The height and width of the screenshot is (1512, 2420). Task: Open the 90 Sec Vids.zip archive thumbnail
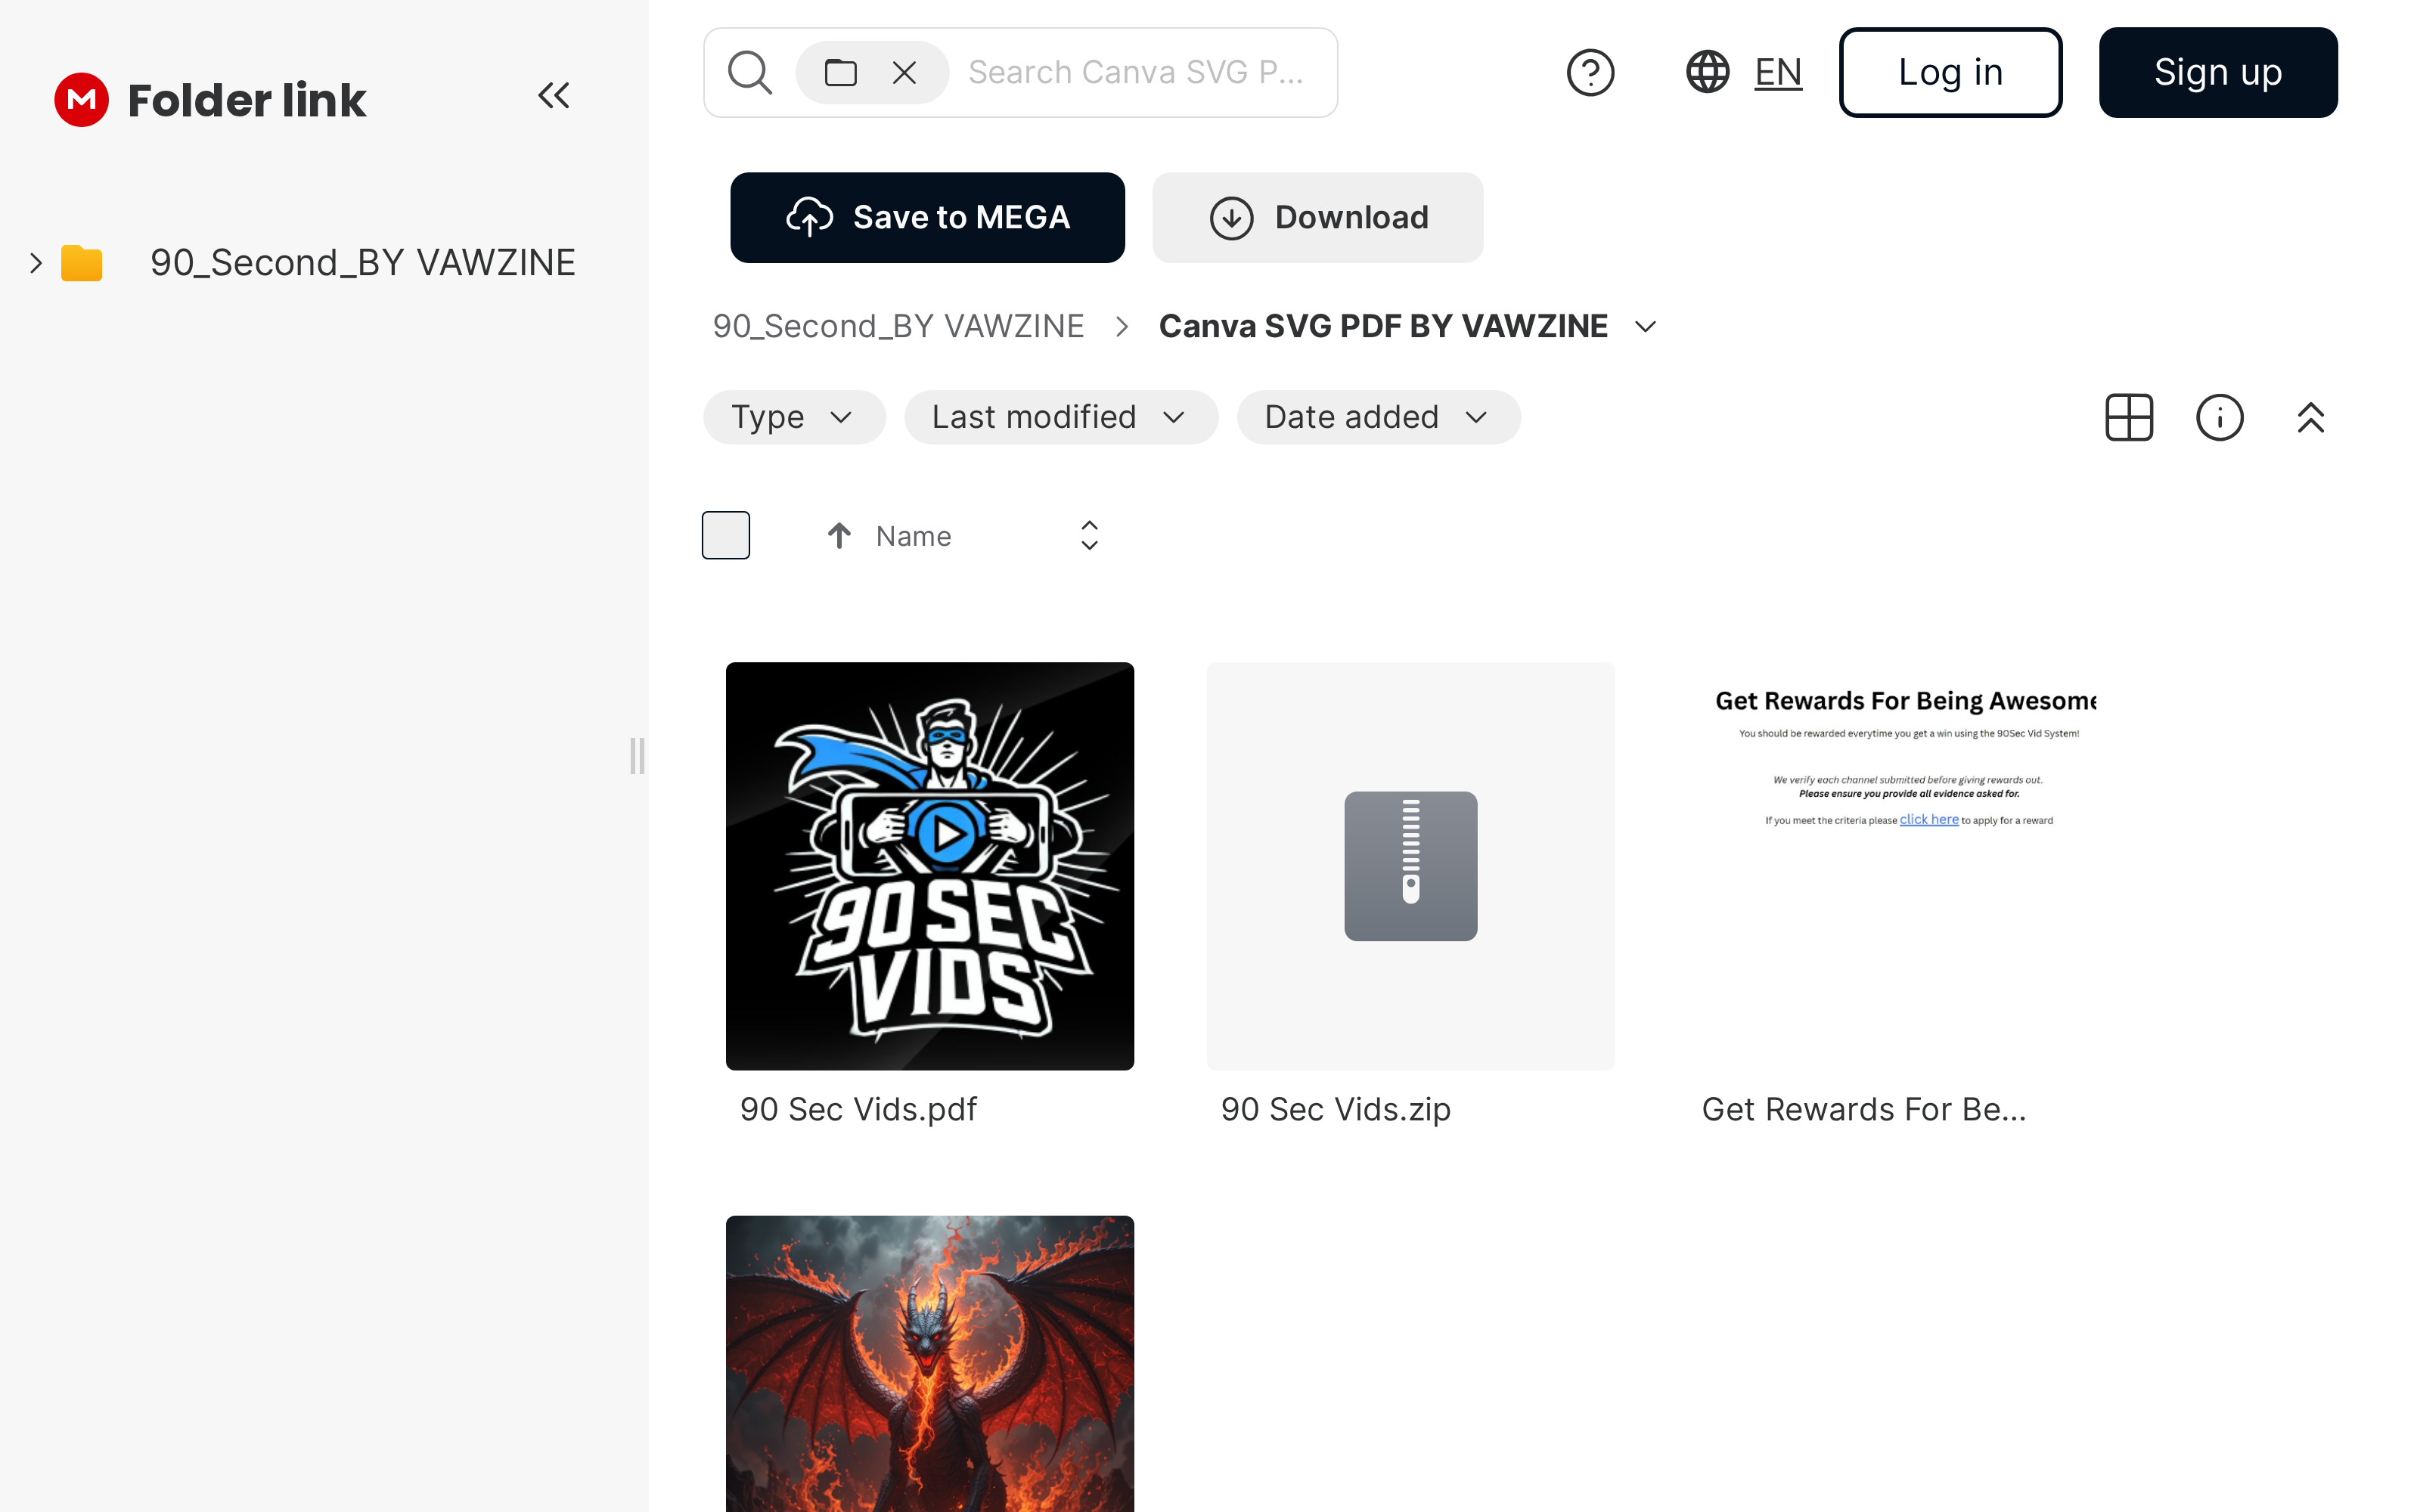point(1411,866)
